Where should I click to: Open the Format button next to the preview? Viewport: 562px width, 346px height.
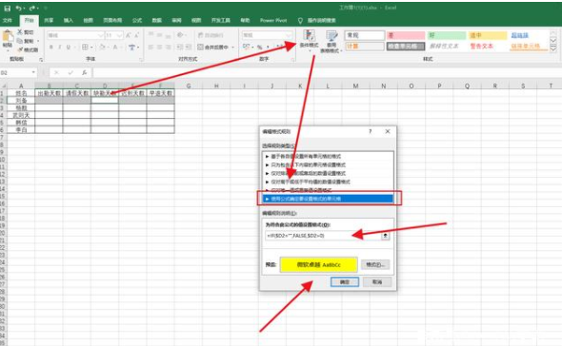point(375,265)
